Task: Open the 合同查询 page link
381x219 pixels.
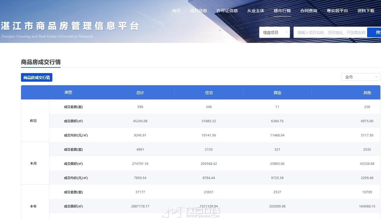Action: click(x=309, y=11)
